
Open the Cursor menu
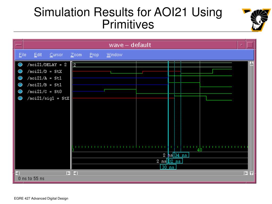[x=56, y=55]
